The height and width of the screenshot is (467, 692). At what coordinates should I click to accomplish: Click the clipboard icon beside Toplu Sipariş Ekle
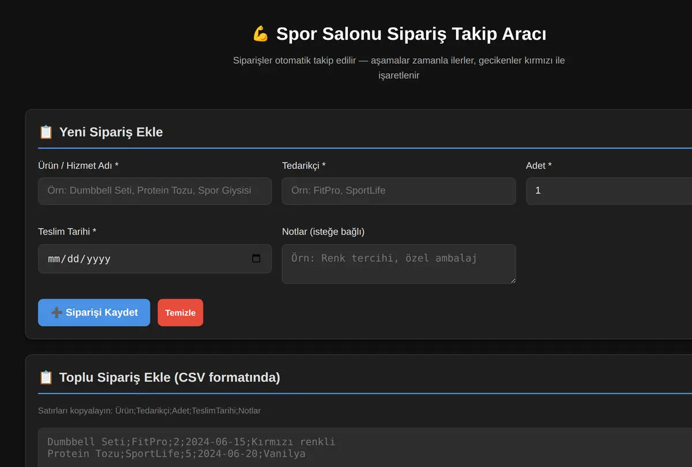click(46, 377)
